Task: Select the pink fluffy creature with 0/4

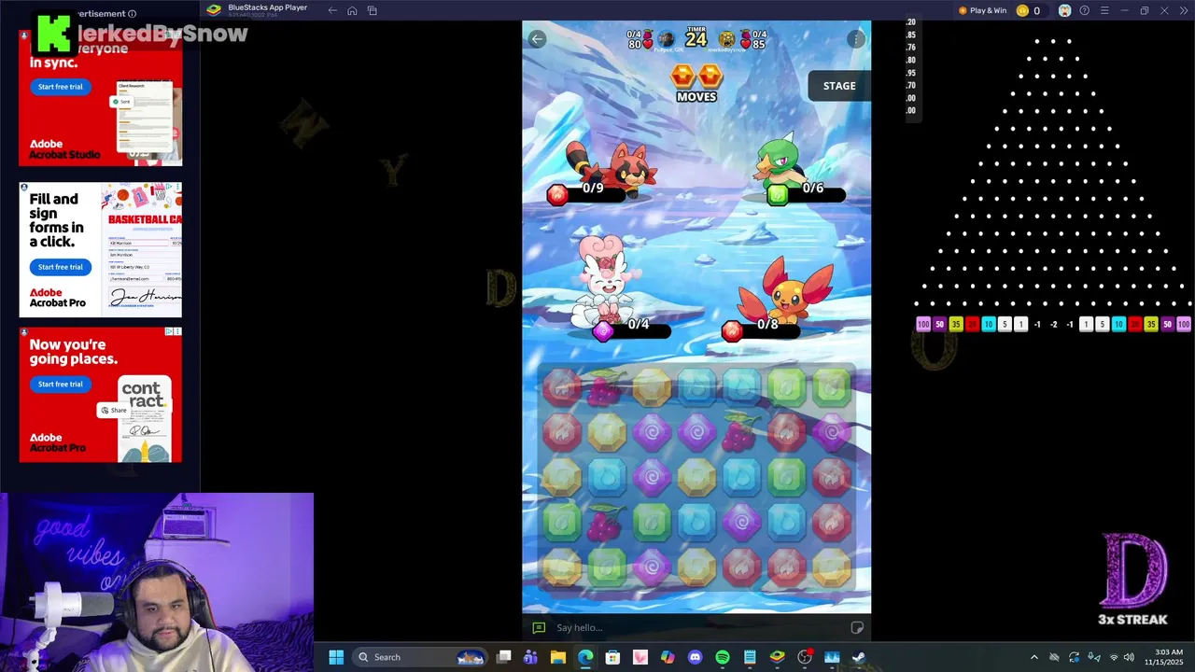Action: [607, 280]
